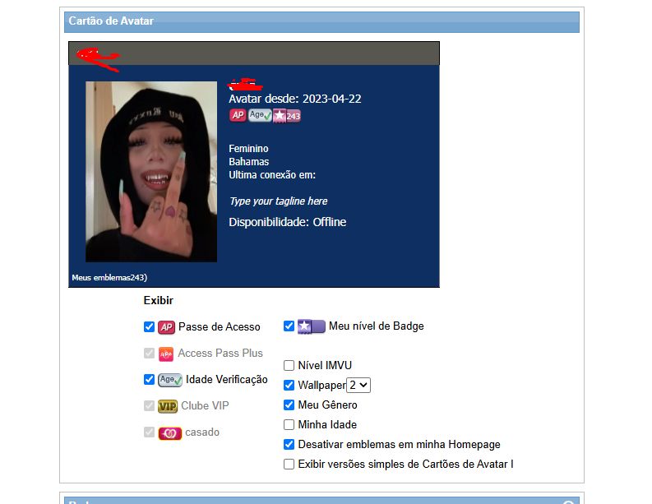The image size is (652, 504).
Task: Uncheck Meu nível de Badge checkbox
Action: [289, 326]
